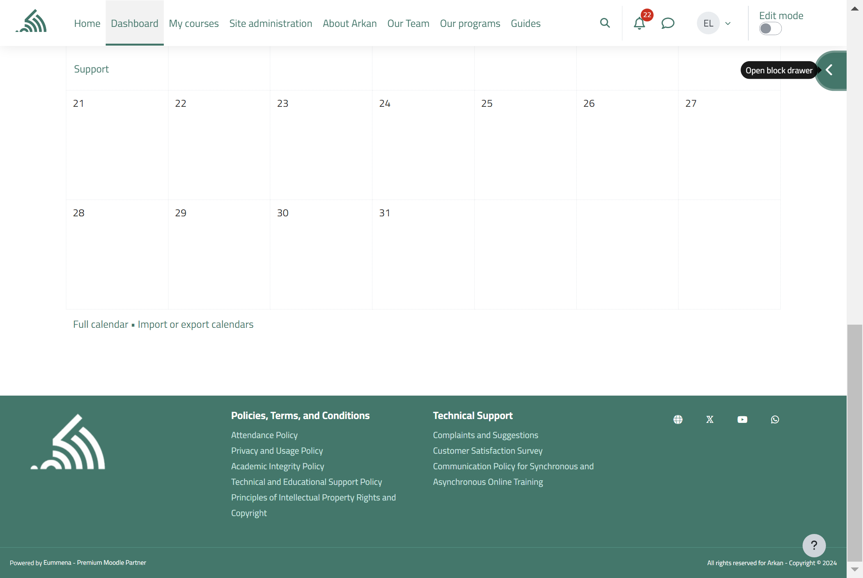Click the white Arkan footer logo
Image resolution: width=863 pixels, height=578 pixels.
click(68, 442)
